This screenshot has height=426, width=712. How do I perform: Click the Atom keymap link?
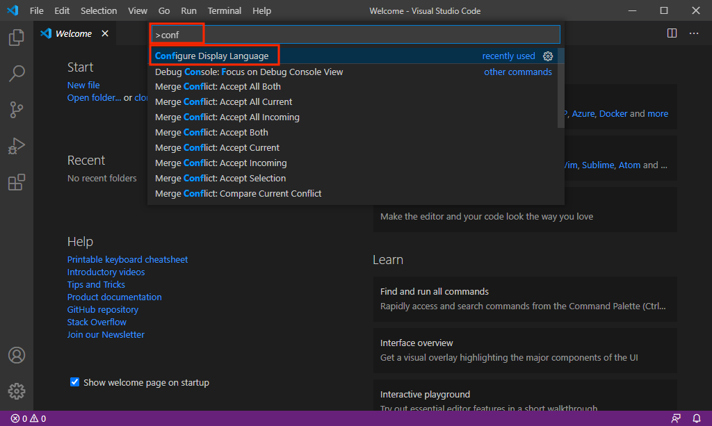(x=629, y=165)
